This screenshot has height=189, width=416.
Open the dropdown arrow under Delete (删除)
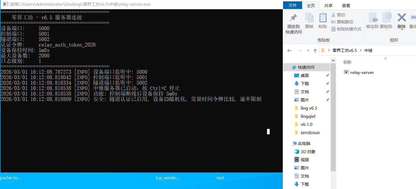(x=402, y=30)
